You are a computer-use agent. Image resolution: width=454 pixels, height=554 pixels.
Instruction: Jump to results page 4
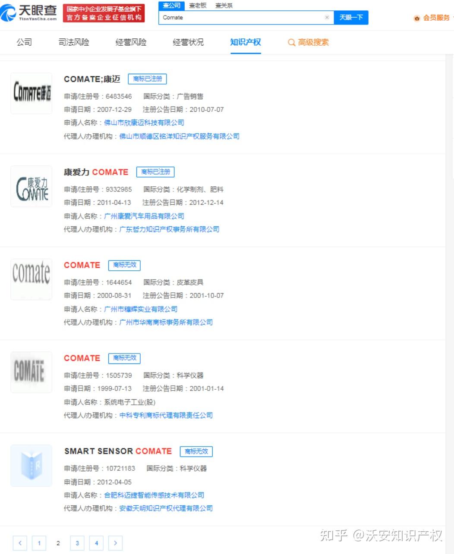click(96, 543)
